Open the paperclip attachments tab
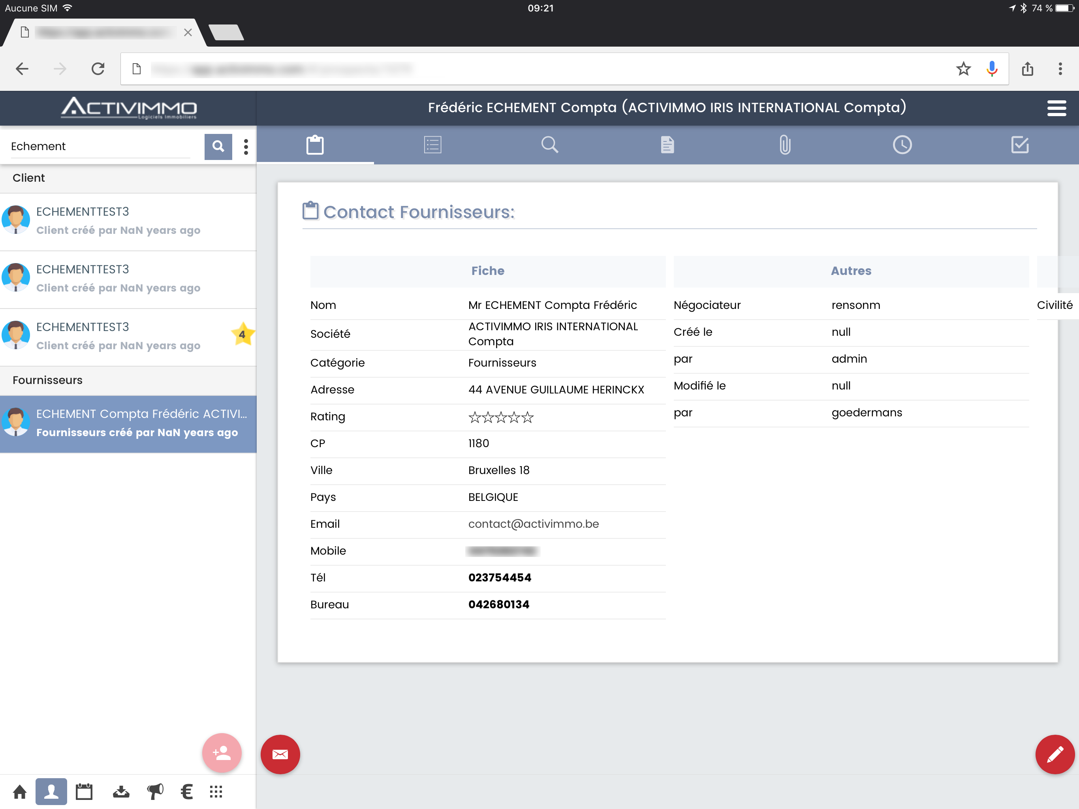Screen dimensions: 1079x809 pyautogui.click(x=784, y=145)
